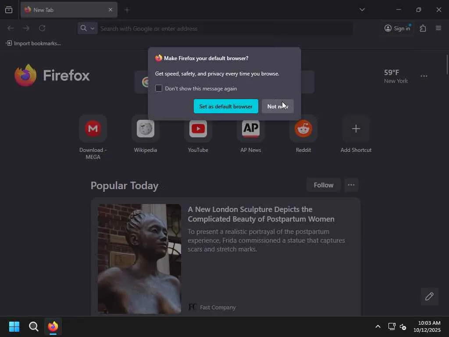Click Import bookmarks link
The width and height of the screenshot is (449, 337).
[x=33, y=43]
